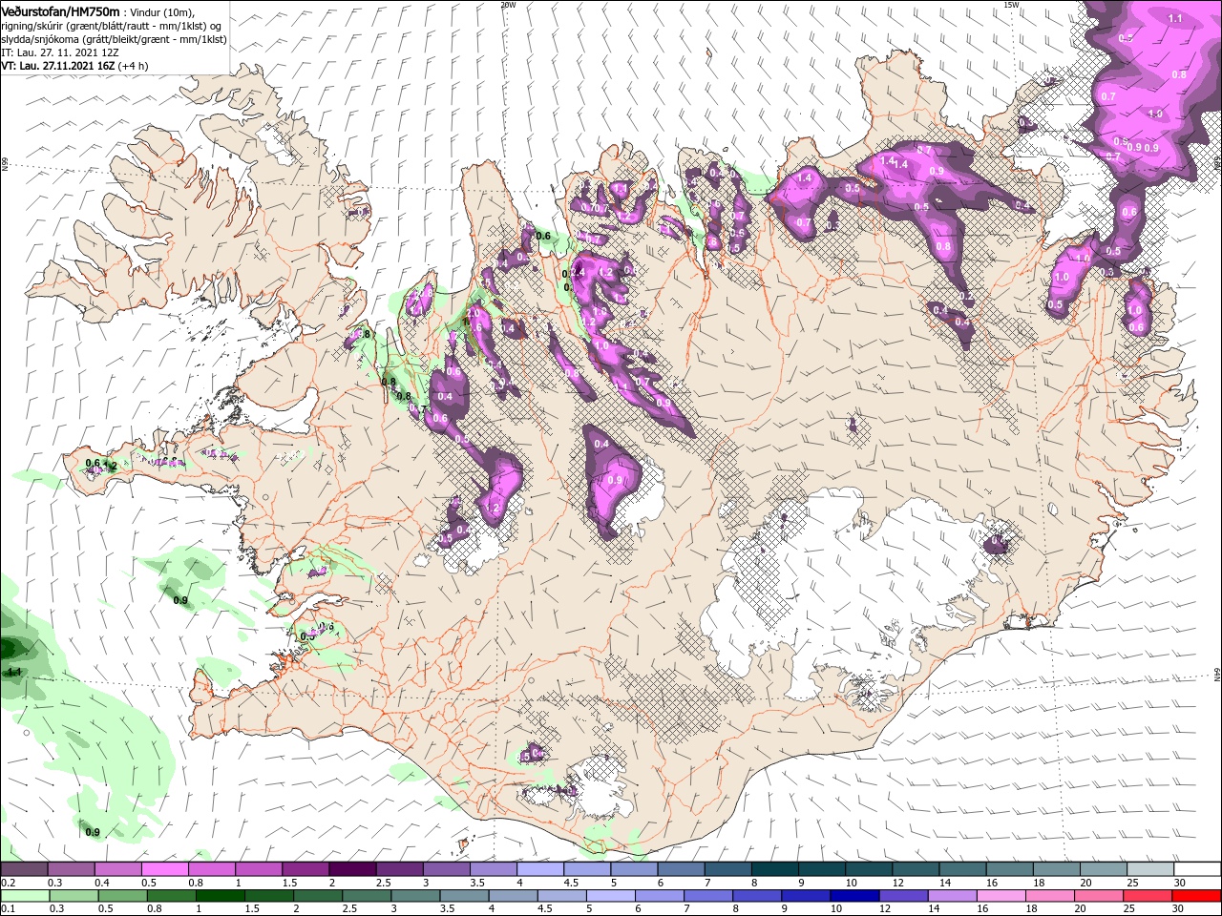Image resolution: width=1222 pixels, height=916 pixels.
Task: Pick purple-row swatch between 8 and 9
Action: tap(775, 869)
